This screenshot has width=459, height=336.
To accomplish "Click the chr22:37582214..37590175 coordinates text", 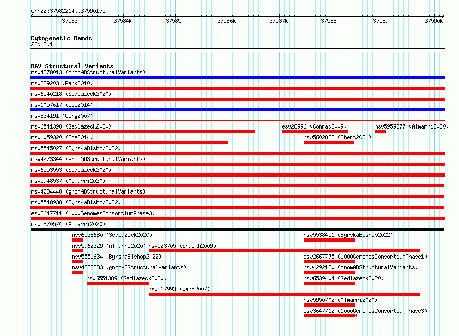I will [x=68, y=11].
